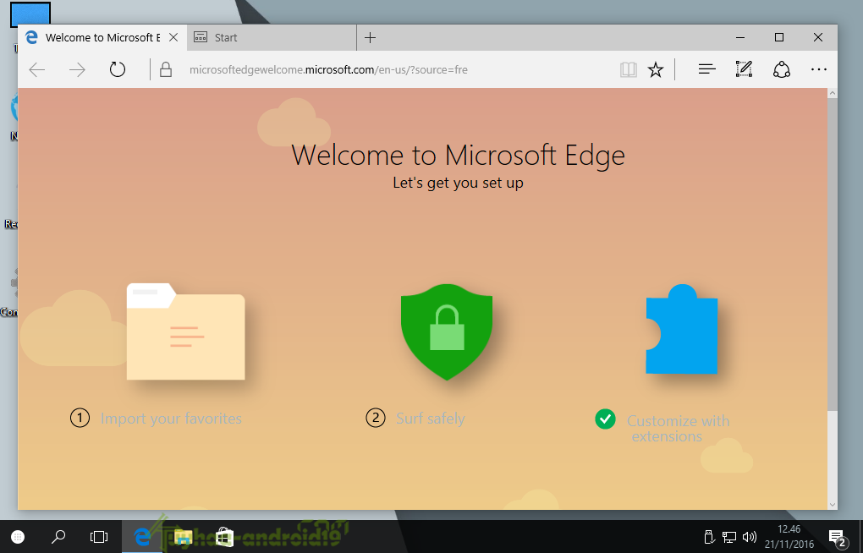The height and width of the screenshot is (553, 863).
Task: Make a Web Note
Action: point(744,69)
